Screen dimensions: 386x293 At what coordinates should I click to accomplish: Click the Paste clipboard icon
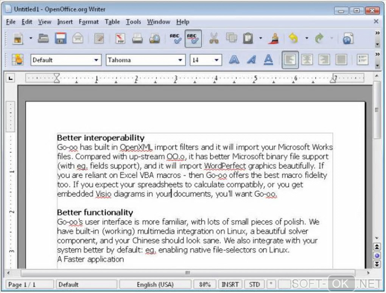pyautogui.click(x=248, y=39)
